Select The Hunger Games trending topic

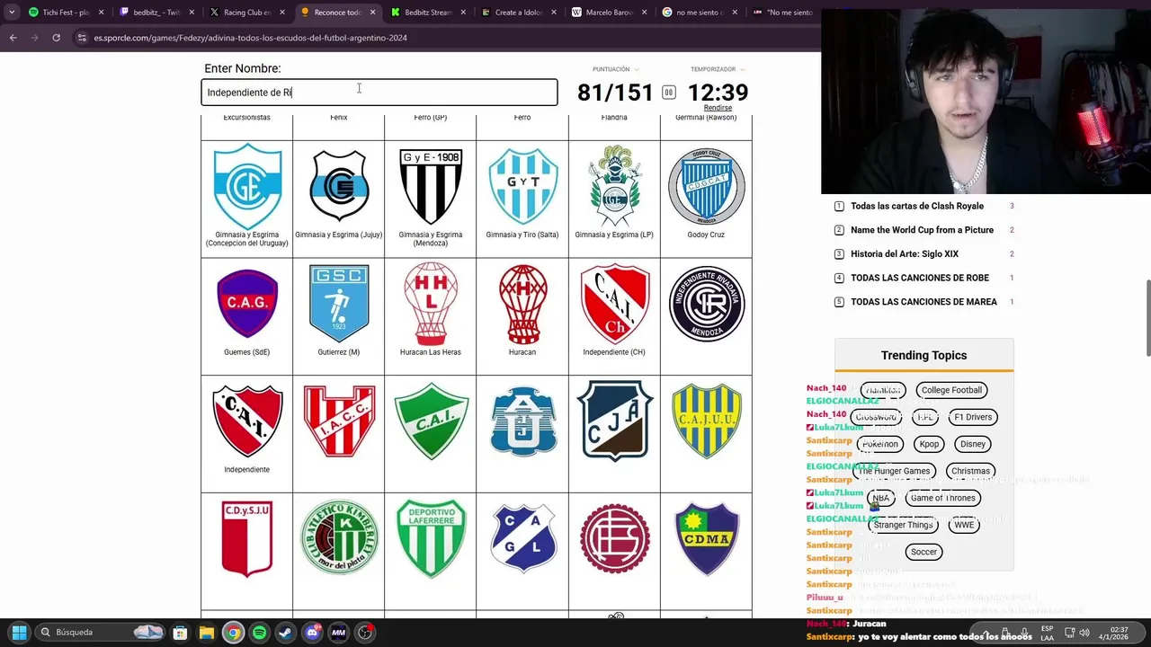[894, 471]
